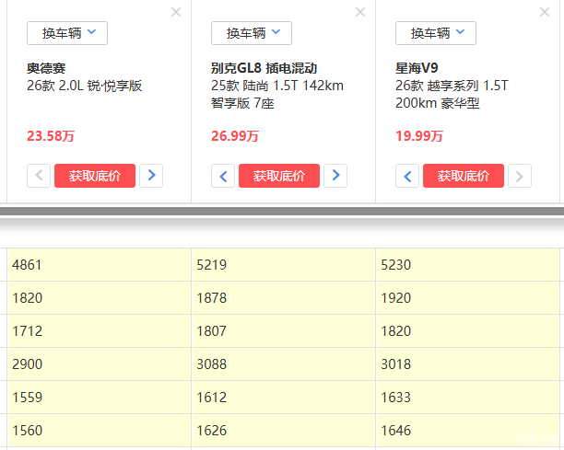Select the 4861 cell in the table
Screen dimensions: 564x450
(x=28, y=265)
